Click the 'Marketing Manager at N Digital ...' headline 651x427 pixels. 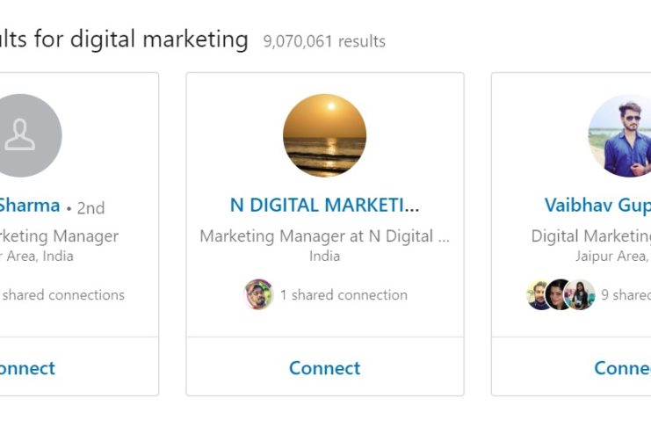click(324, 235)
